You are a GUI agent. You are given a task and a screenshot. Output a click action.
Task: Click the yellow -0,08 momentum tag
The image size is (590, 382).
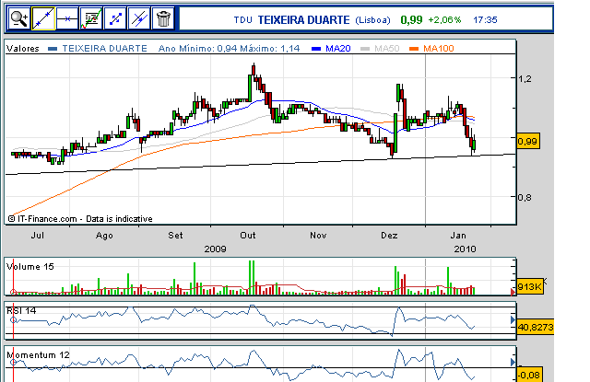529,375
